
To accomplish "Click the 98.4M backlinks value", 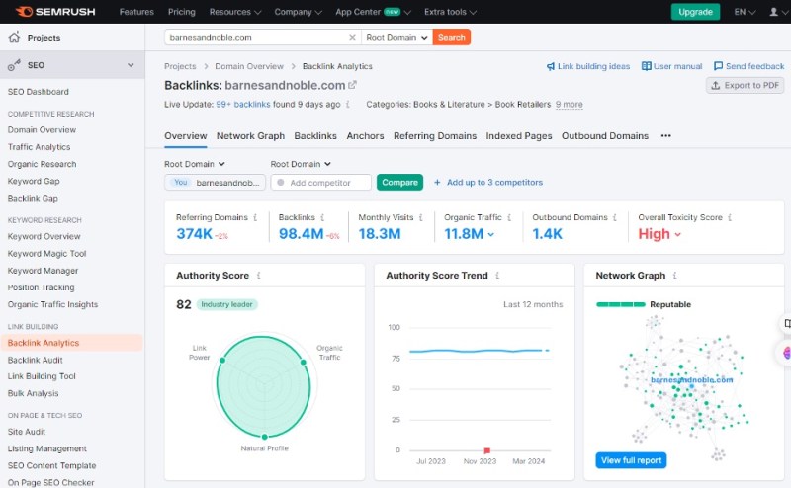I will tap(302, 234).
